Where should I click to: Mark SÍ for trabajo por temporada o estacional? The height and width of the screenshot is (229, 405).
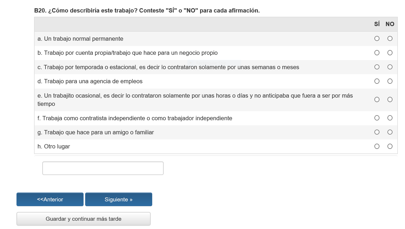377,67
